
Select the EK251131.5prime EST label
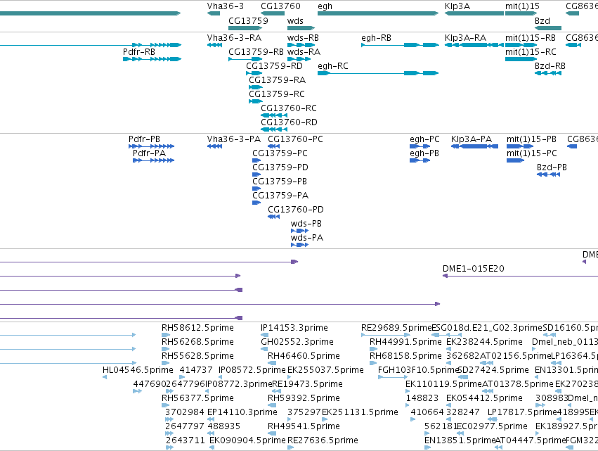pos(360,413)
